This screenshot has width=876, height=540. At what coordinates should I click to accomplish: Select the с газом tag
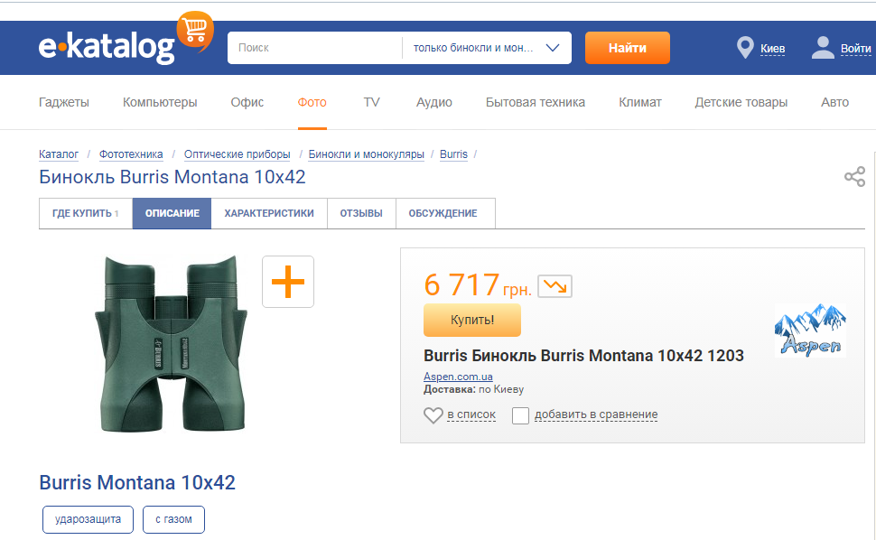coord(173,519)
